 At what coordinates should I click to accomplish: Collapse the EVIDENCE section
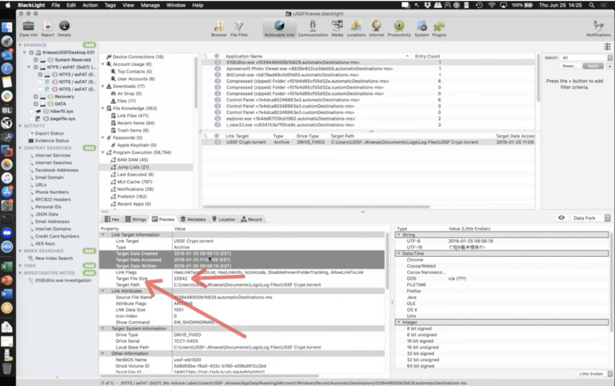click(20, 45)
